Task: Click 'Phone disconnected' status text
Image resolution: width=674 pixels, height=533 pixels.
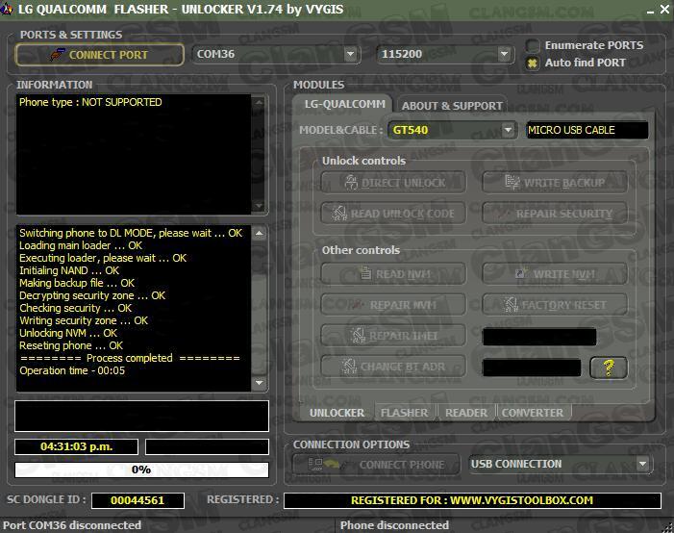Action: [x=394, y=525]
